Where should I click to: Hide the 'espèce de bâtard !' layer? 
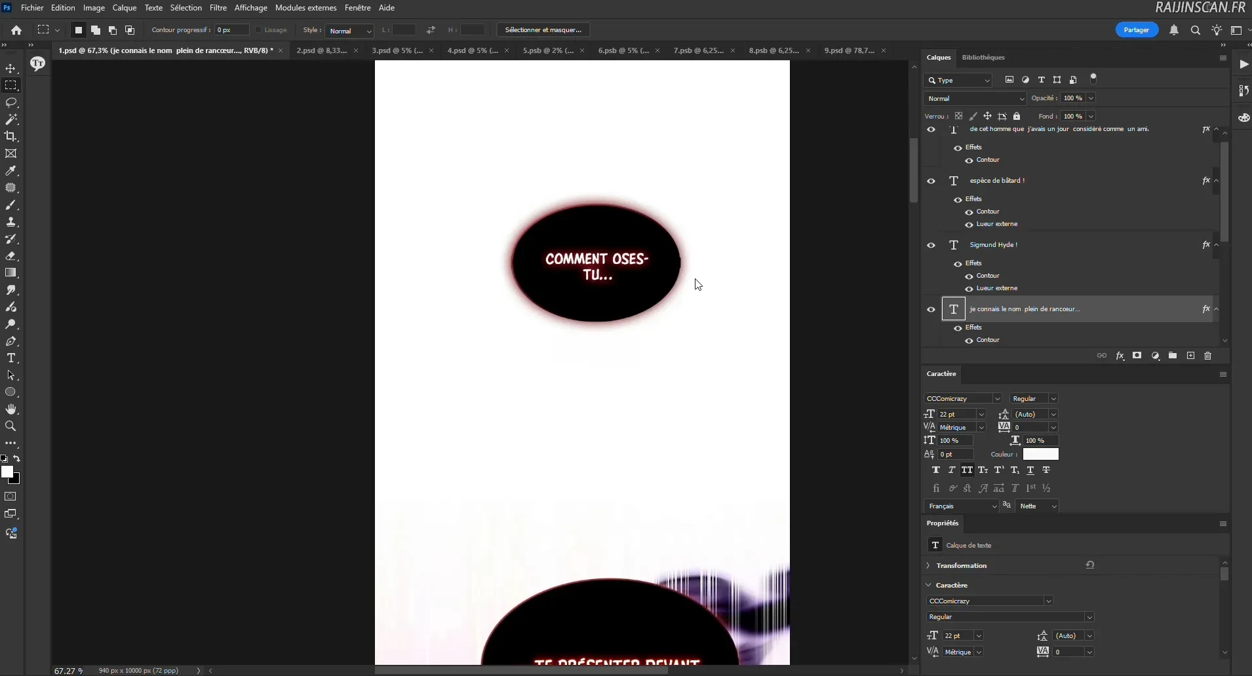931,181
